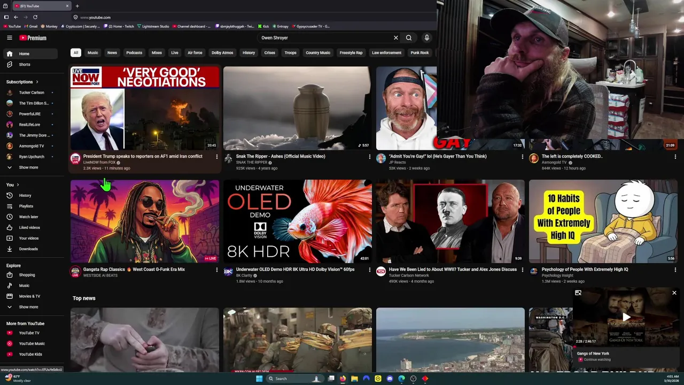Click the Windows Start button
The width and height of the screenshot is (684, 385).
pos(259,379)
